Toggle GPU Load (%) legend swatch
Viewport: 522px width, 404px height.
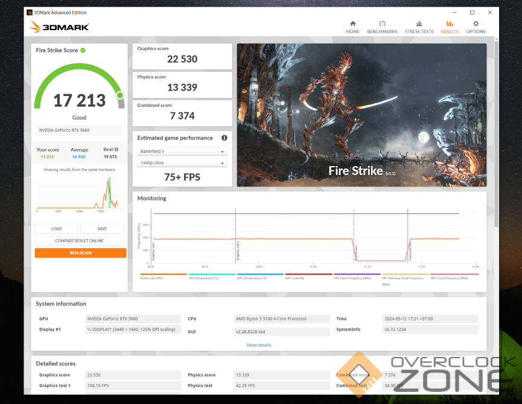(308, 274)
